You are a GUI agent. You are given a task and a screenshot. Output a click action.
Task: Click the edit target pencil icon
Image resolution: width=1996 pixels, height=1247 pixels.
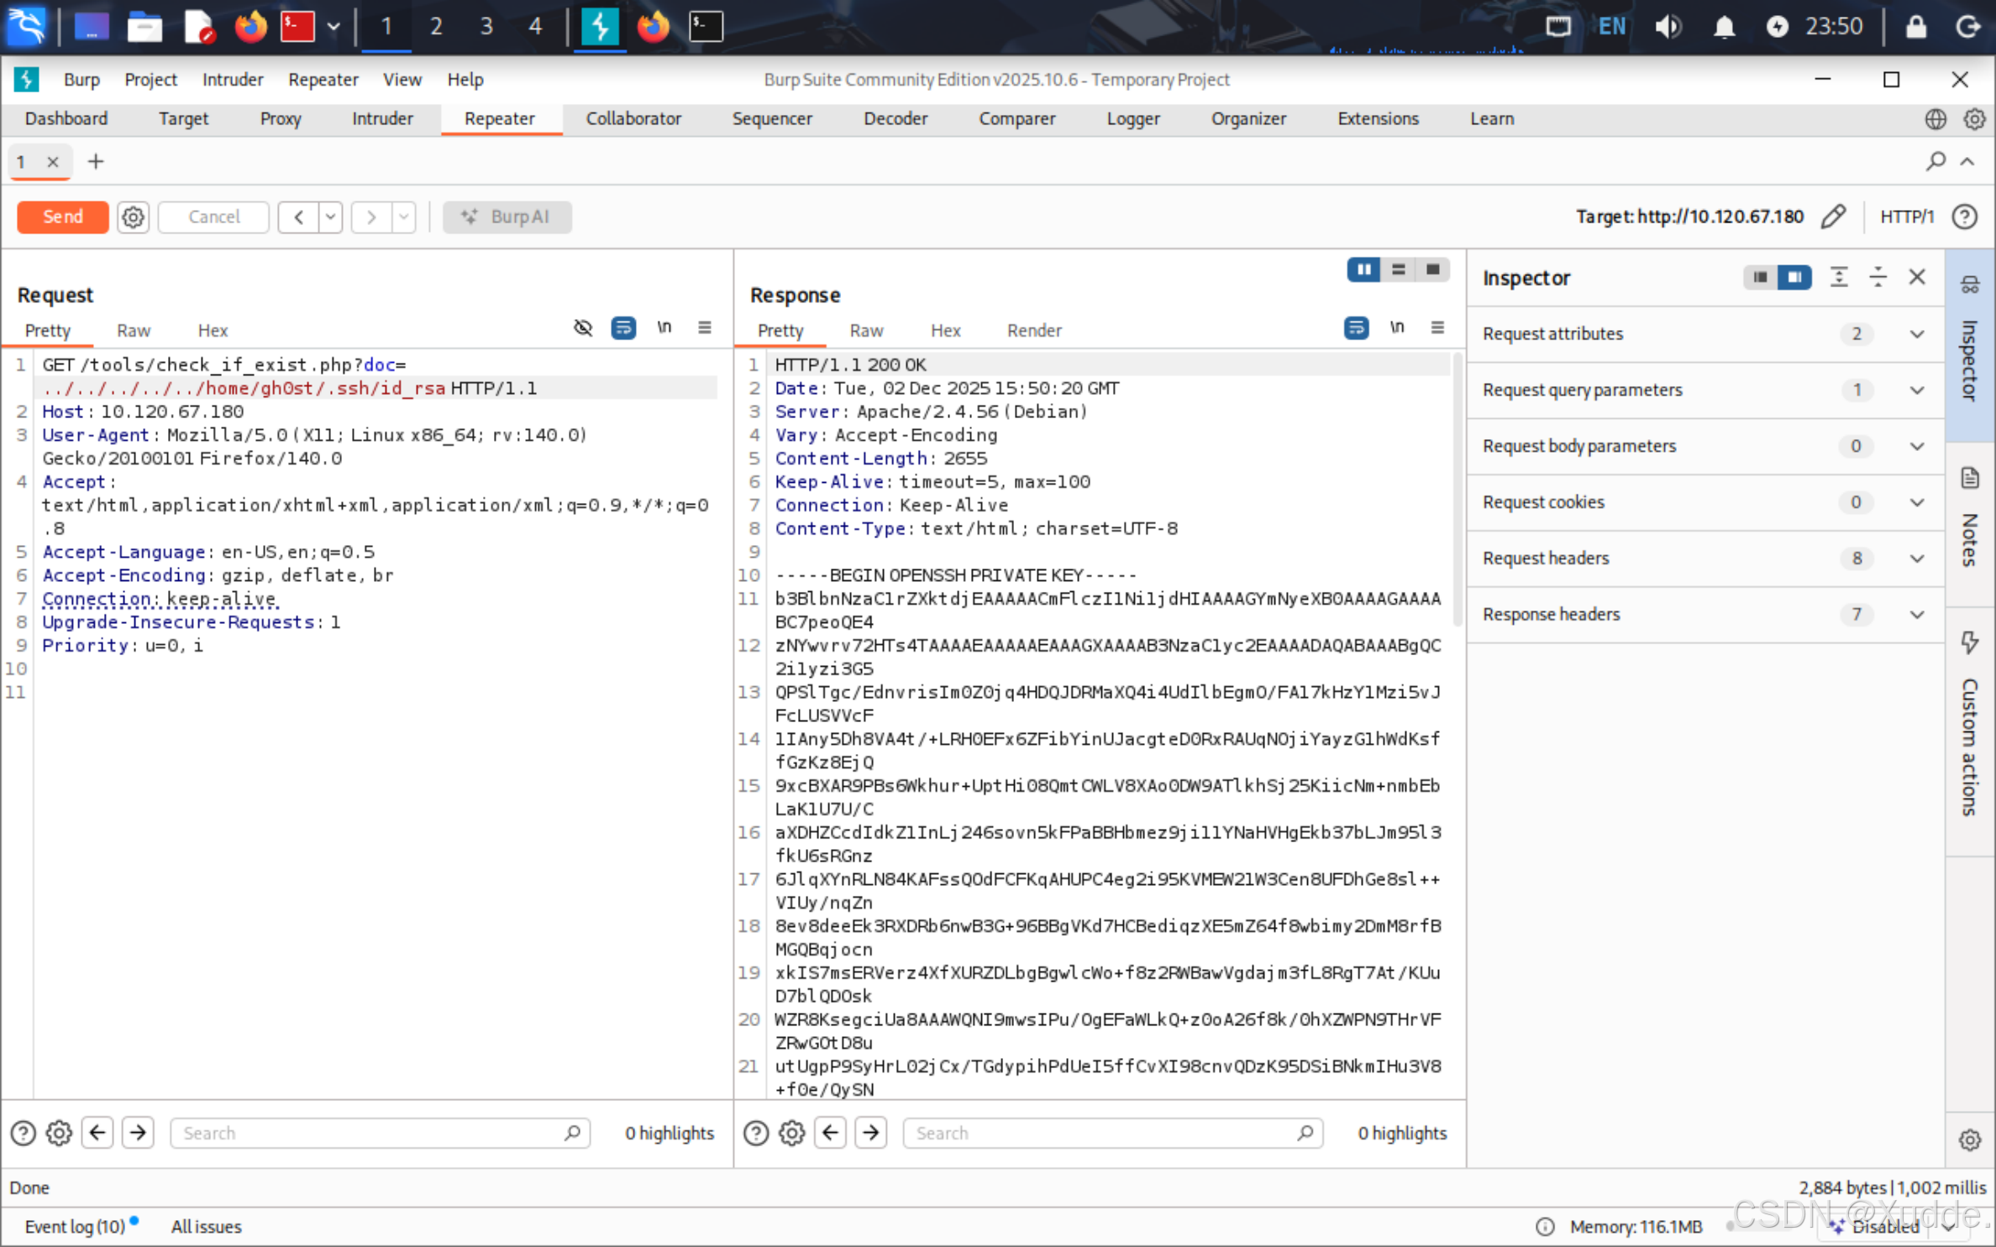point(1833,217)
